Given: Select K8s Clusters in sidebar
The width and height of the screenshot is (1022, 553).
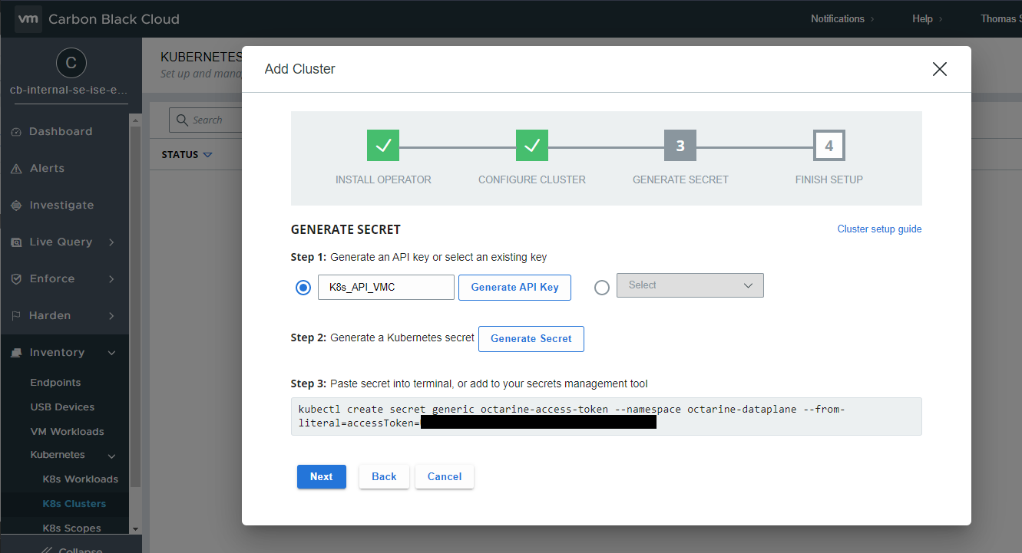Looking at the screenshot, I should (74, 504).
